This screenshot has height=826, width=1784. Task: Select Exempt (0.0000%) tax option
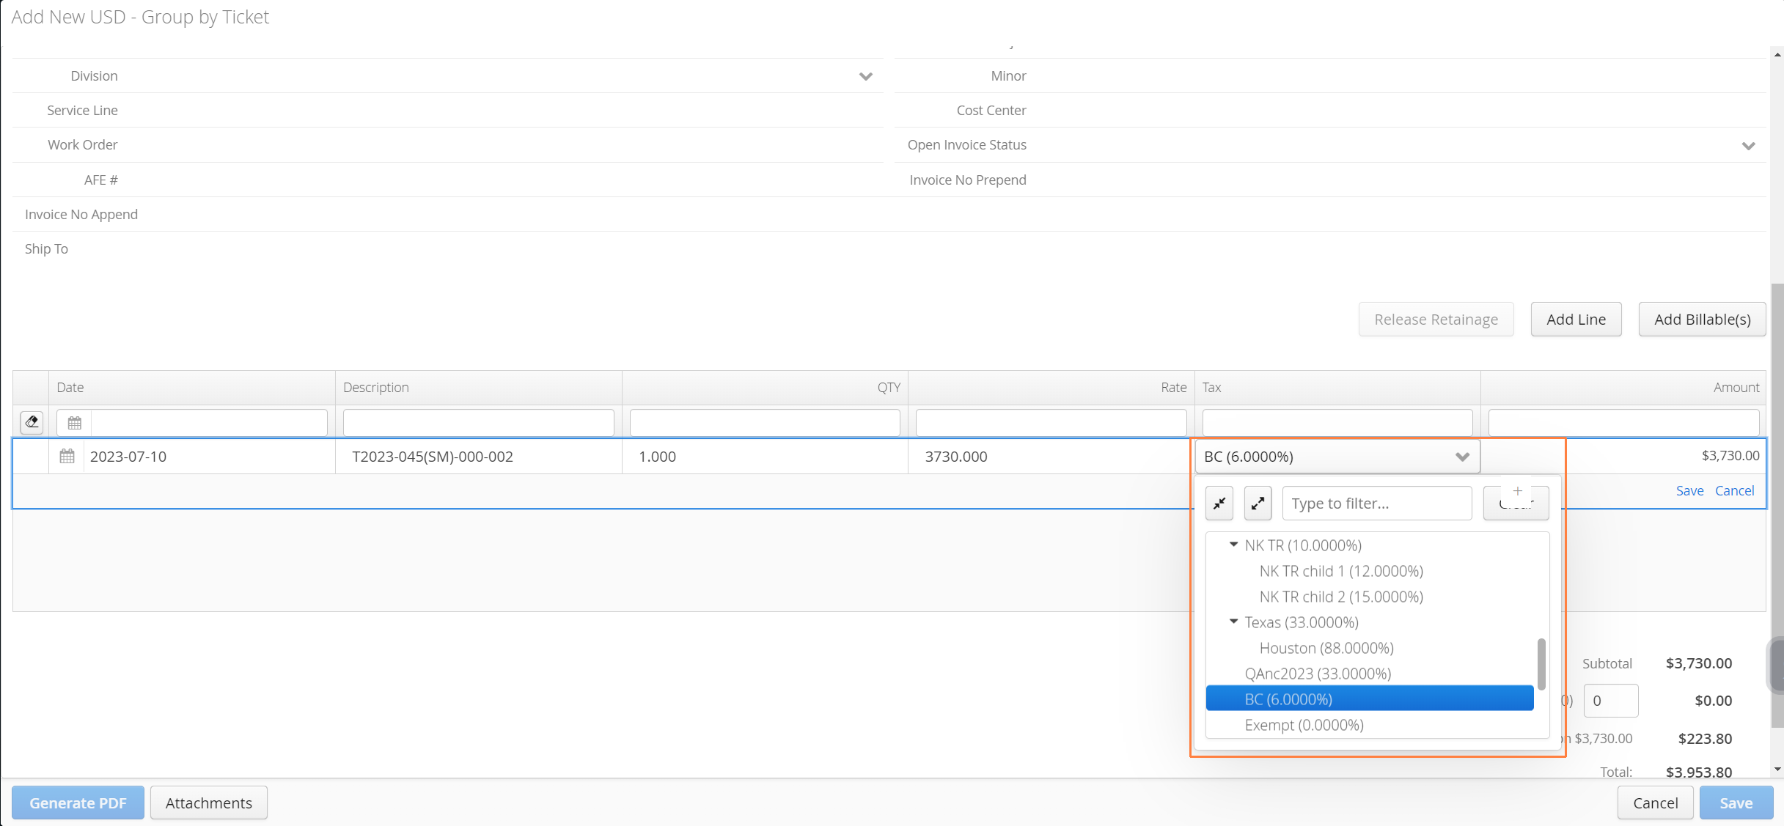tap(1304, 725)
